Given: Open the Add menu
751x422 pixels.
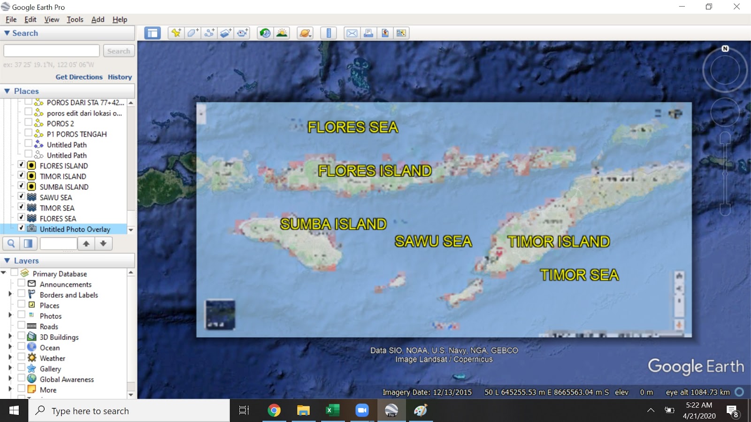Looking at the screenshot, I should (x=97, y=19).
